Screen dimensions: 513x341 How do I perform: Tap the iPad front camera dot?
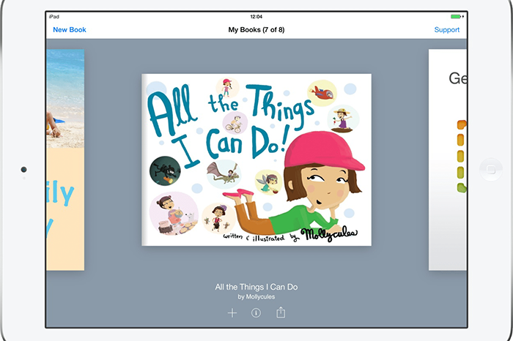[x=23, y=169]
